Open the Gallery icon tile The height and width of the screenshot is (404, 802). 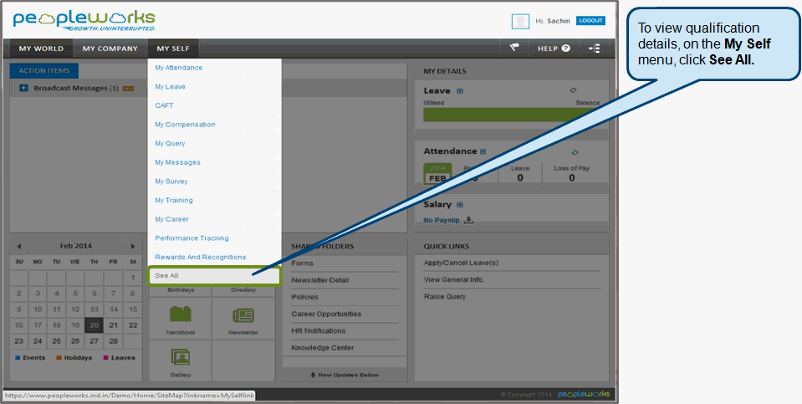[x=180, y=361]
